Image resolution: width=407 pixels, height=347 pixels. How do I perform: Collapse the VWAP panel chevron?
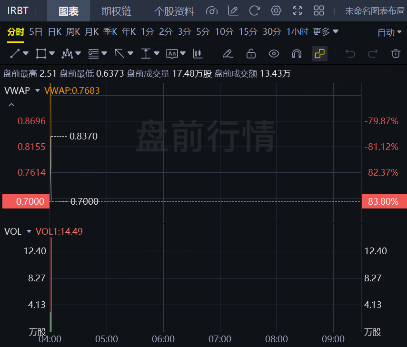click(x=11, y=105)
